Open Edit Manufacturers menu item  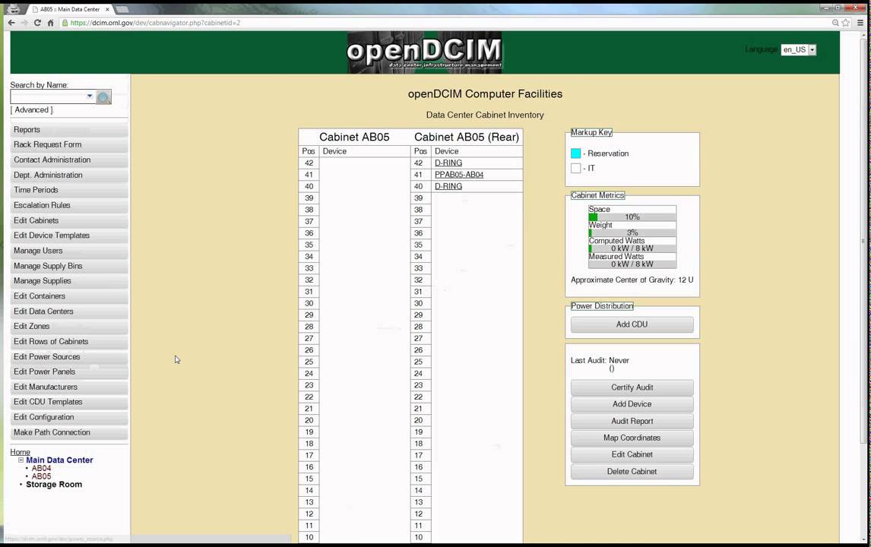coord(69,387)
